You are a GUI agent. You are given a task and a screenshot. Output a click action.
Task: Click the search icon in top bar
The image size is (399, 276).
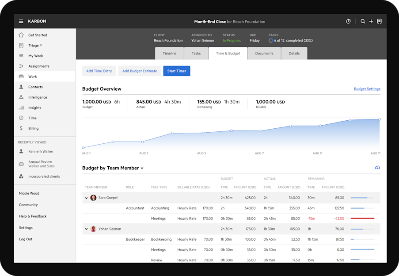coord(363,21)
